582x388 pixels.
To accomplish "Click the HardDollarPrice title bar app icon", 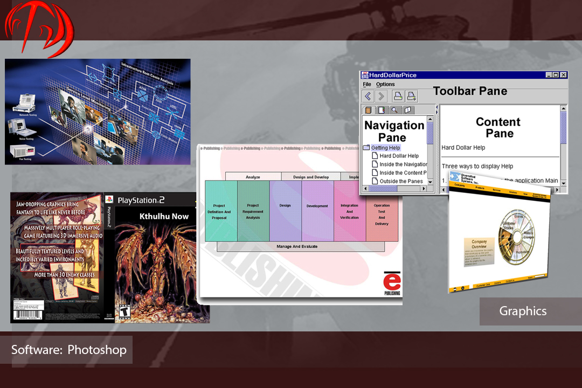I will pyautogui.click(x=365, y=75).
